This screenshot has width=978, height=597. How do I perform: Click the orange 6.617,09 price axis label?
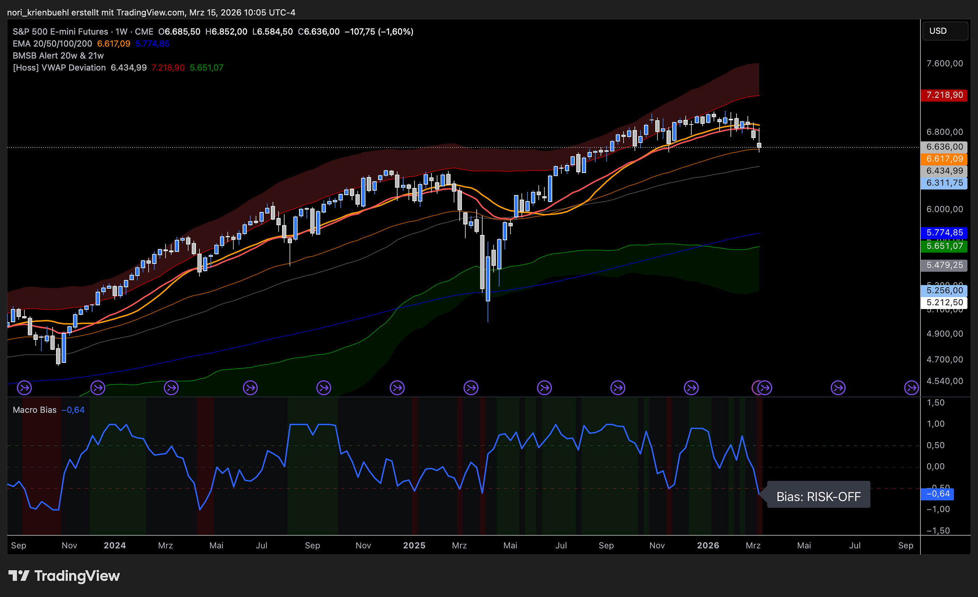[944, 159]
